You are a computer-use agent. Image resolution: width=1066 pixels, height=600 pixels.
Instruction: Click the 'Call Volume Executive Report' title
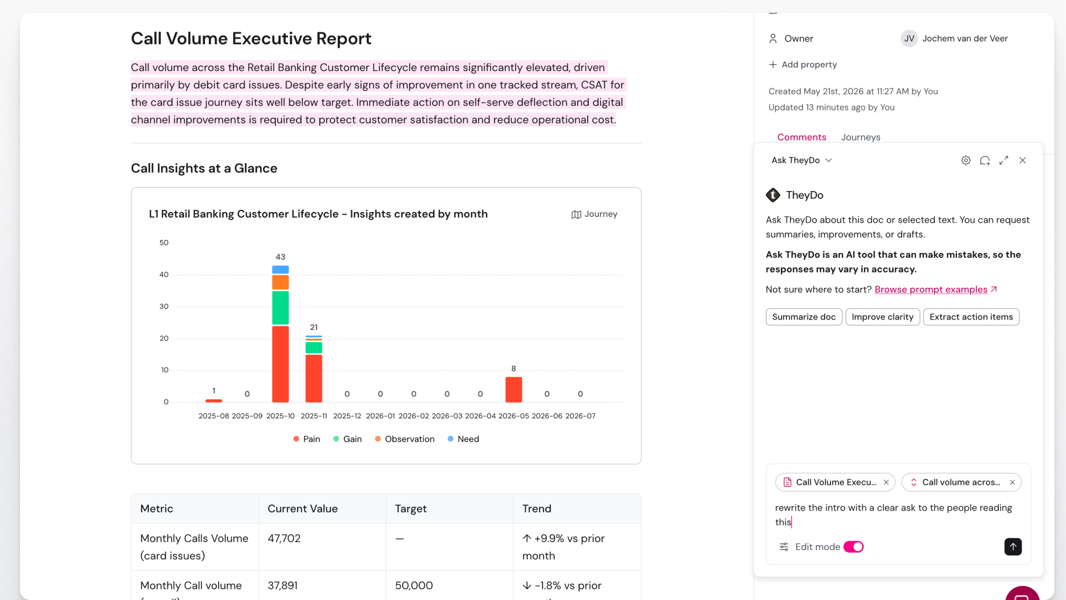(251, 38)
